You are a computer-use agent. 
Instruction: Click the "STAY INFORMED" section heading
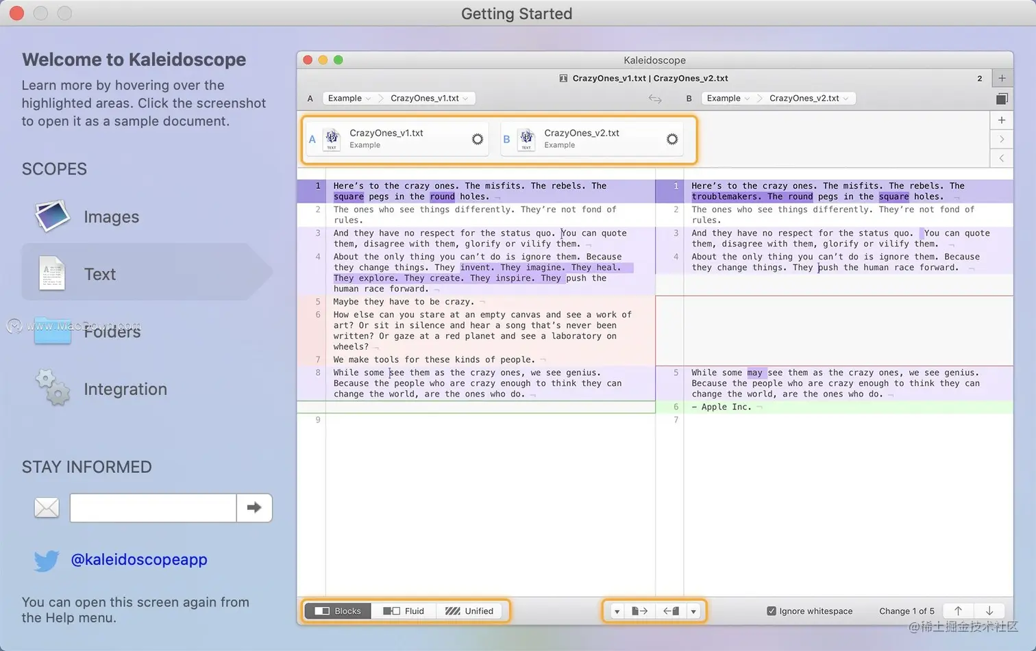point(87,467)
